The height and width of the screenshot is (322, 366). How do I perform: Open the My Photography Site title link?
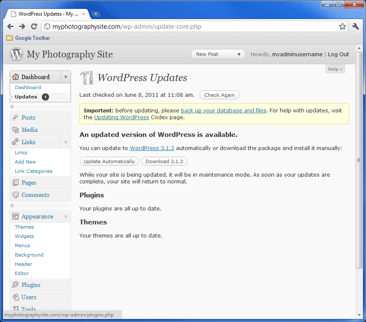[x=70, y=55]
